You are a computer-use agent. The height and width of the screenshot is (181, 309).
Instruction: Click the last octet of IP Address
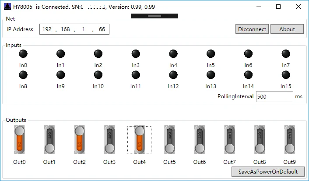(x=102, y=29)
